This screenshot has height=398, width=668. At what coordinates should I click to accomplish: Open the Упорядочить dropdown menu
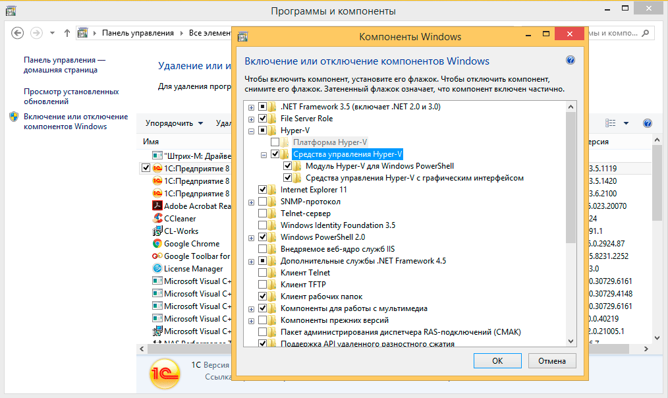(174, 123)
